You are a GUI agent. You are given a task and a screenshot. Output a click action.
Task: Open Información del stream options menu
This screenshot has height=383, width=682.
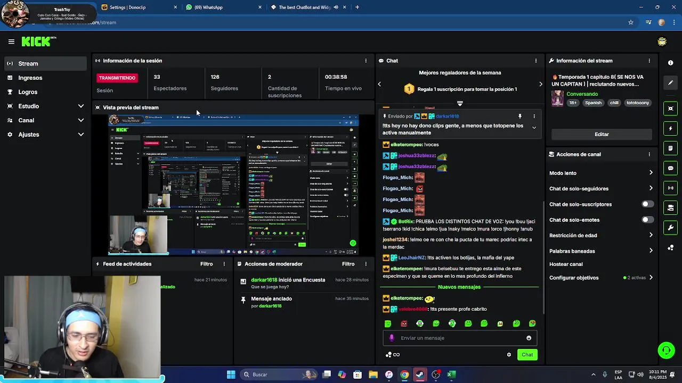tap(649, 61)
